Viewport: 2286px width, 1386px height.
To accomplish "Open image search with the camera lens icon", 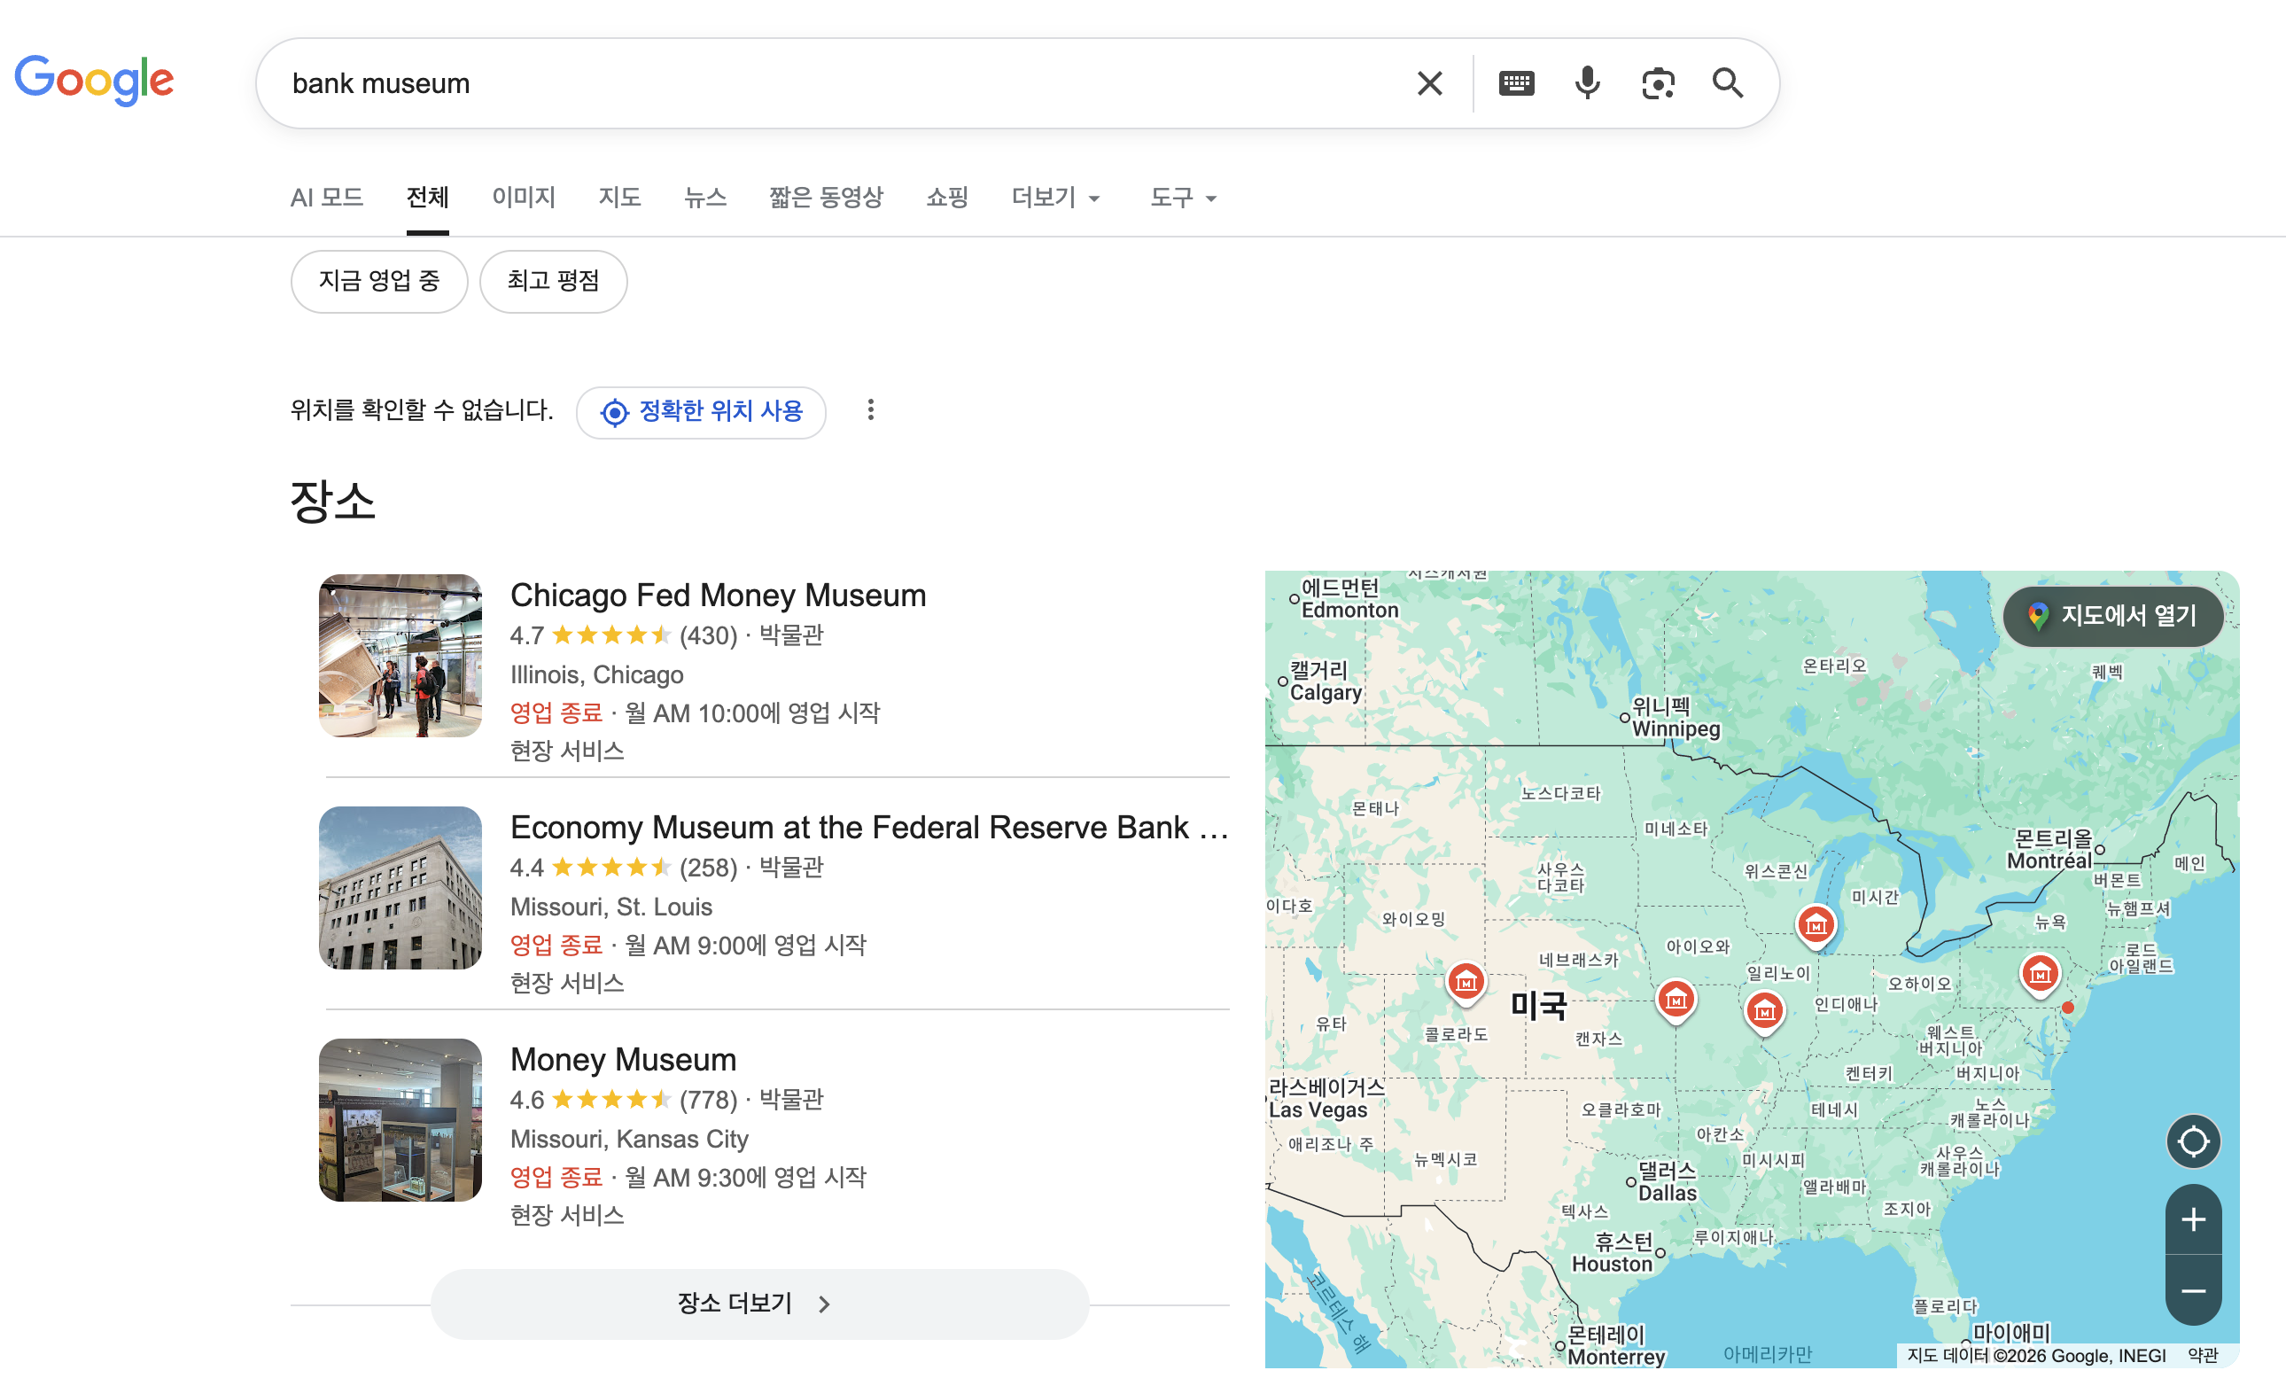I will click(x=1658, y=83).
